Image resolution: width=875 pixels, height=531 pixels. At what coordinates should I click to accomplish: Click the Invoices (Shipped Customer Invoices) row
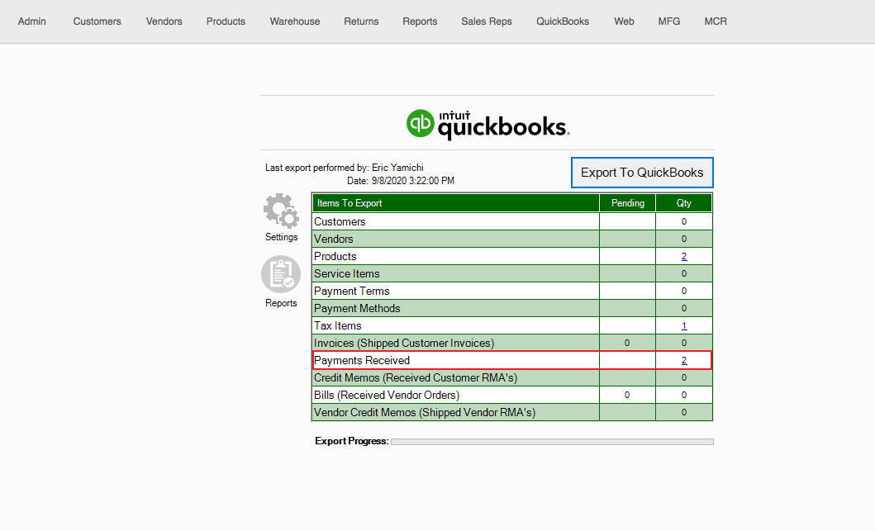click(404, 343)
